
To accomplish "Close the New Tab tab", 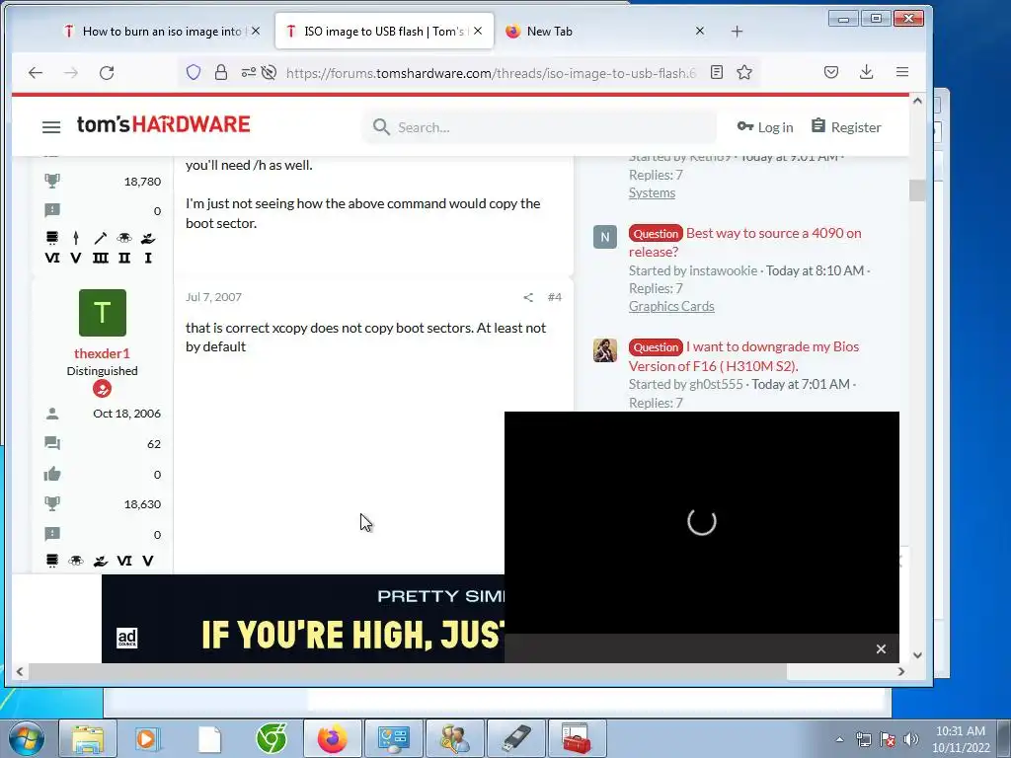I will (700, 31).
